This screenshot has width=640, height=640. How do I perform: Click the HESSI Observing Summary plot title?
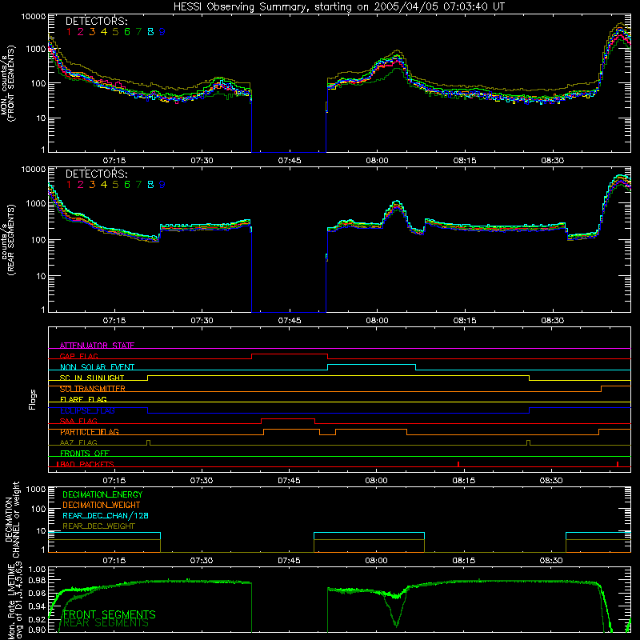point(339,7)
